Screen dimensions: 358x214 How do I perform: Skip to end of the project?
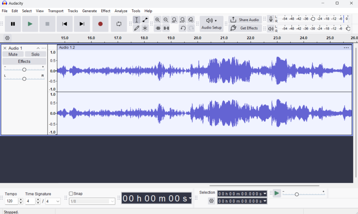click(x=82, y=24)
